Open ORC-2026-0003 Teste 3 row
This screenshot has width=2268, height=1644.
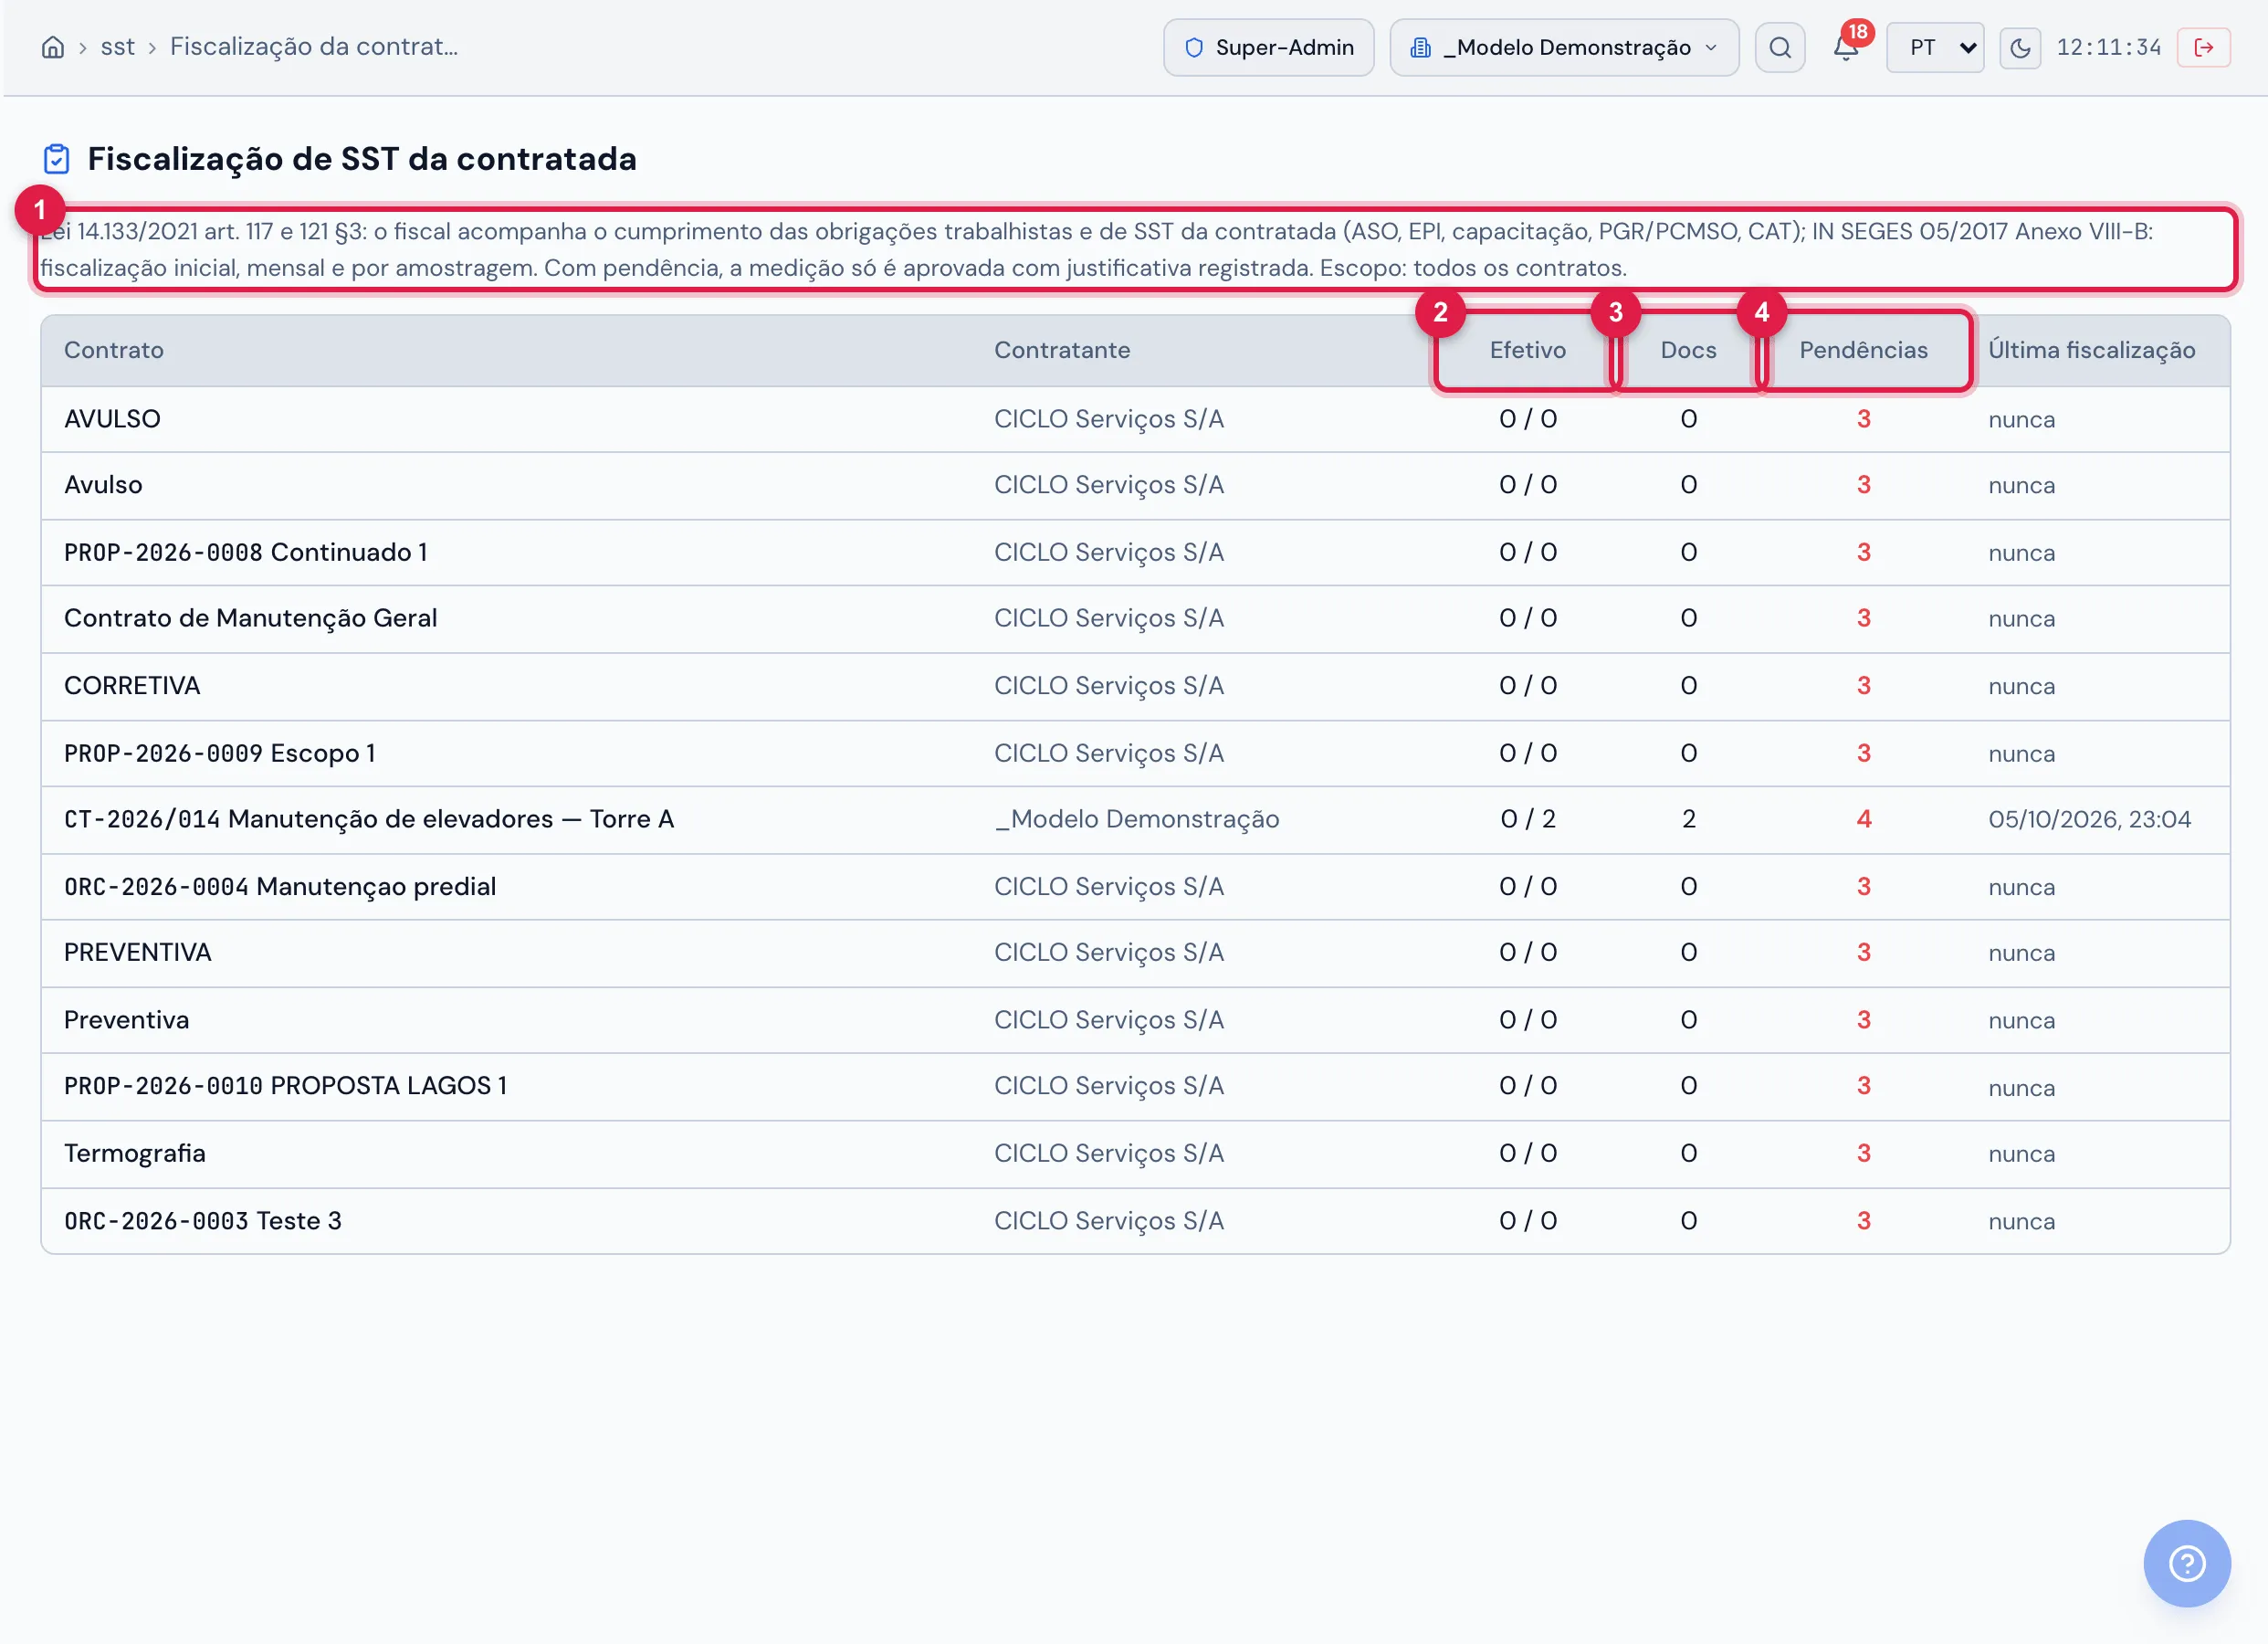click(x=1135, y=1221)
